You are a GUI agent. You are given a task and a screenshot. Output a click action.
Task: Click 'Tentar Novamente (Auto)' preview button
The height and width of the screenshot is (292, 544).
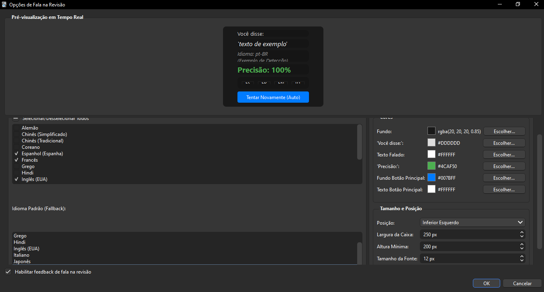point(273,97)
